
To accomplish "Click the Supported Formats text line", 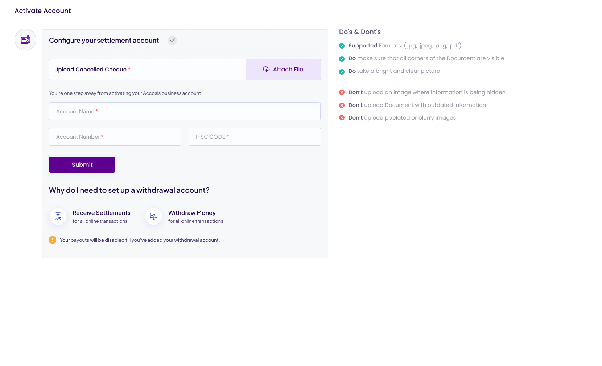I will coord(405,46).
